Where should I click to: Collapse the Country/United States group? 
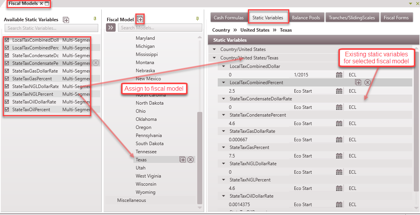point(214,49)
